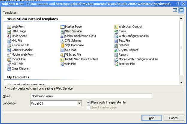Click the Crystal Report icon

point(116,50)
